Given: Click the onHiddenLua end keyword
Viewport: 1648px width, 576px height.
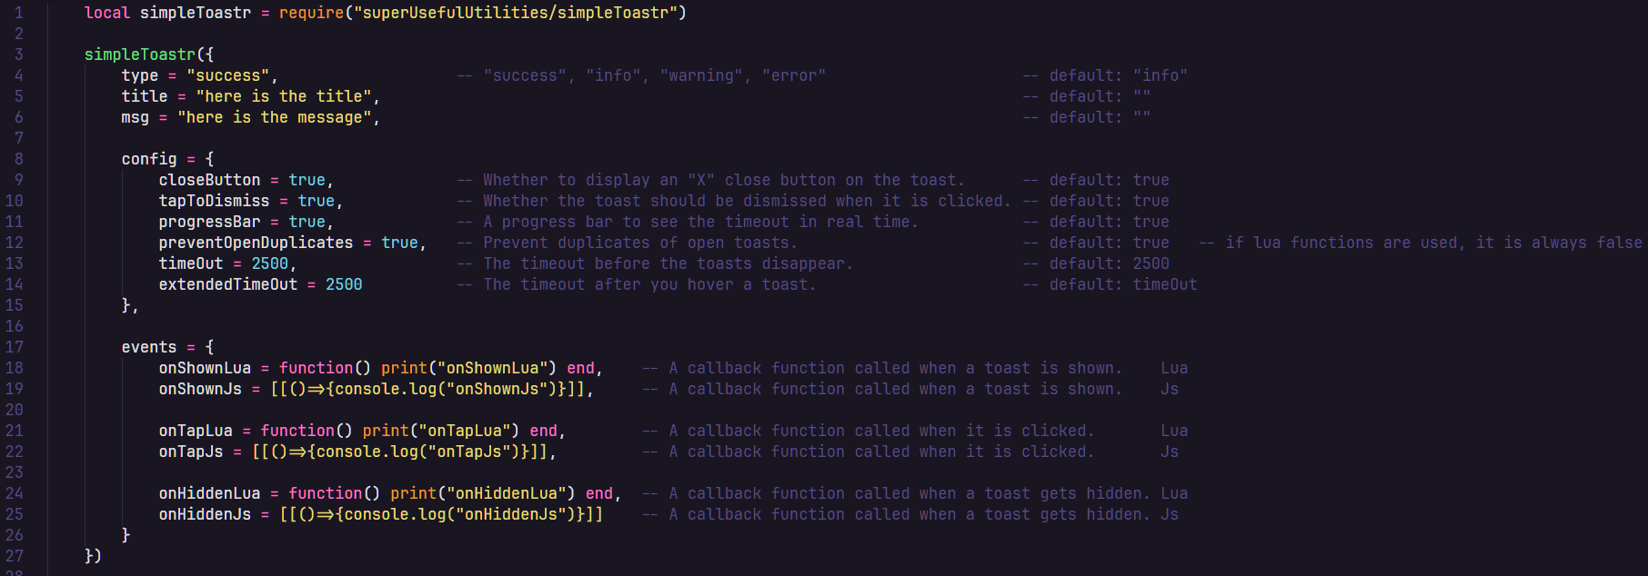Looking at the screenshot, I should point(598,493).
